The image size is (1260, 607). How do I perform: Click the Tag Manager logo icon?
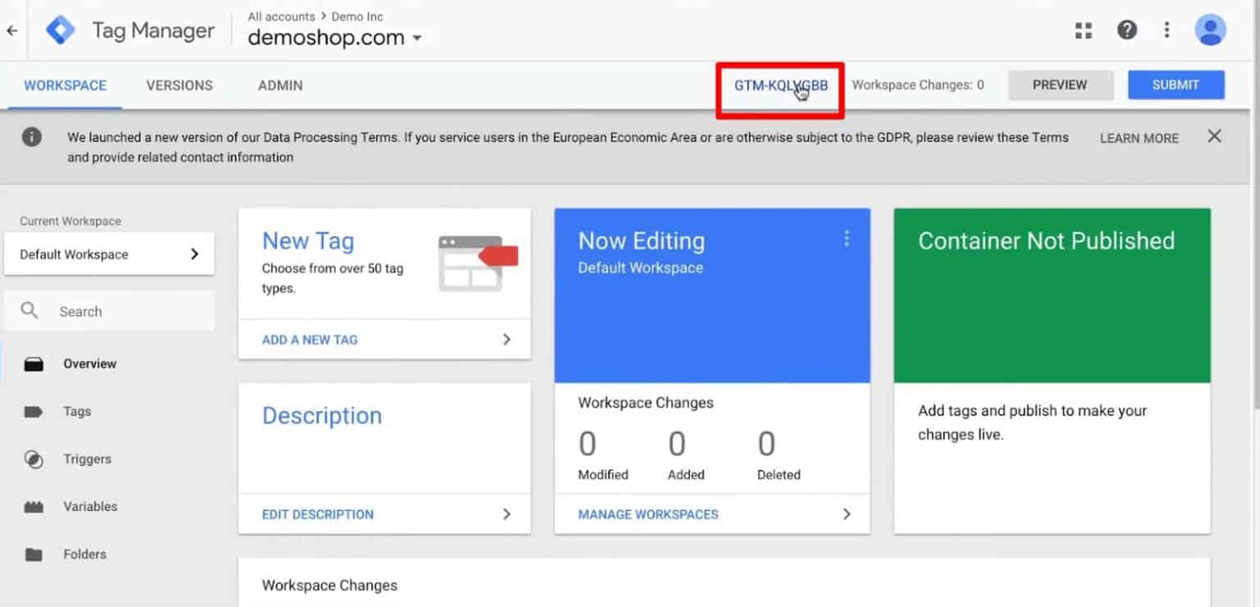[61, 30]
